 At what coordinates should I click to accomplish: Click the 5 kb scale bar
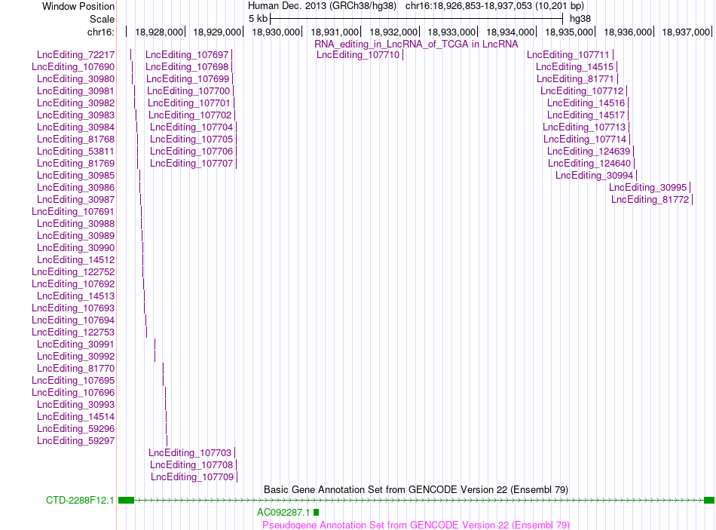417,19
